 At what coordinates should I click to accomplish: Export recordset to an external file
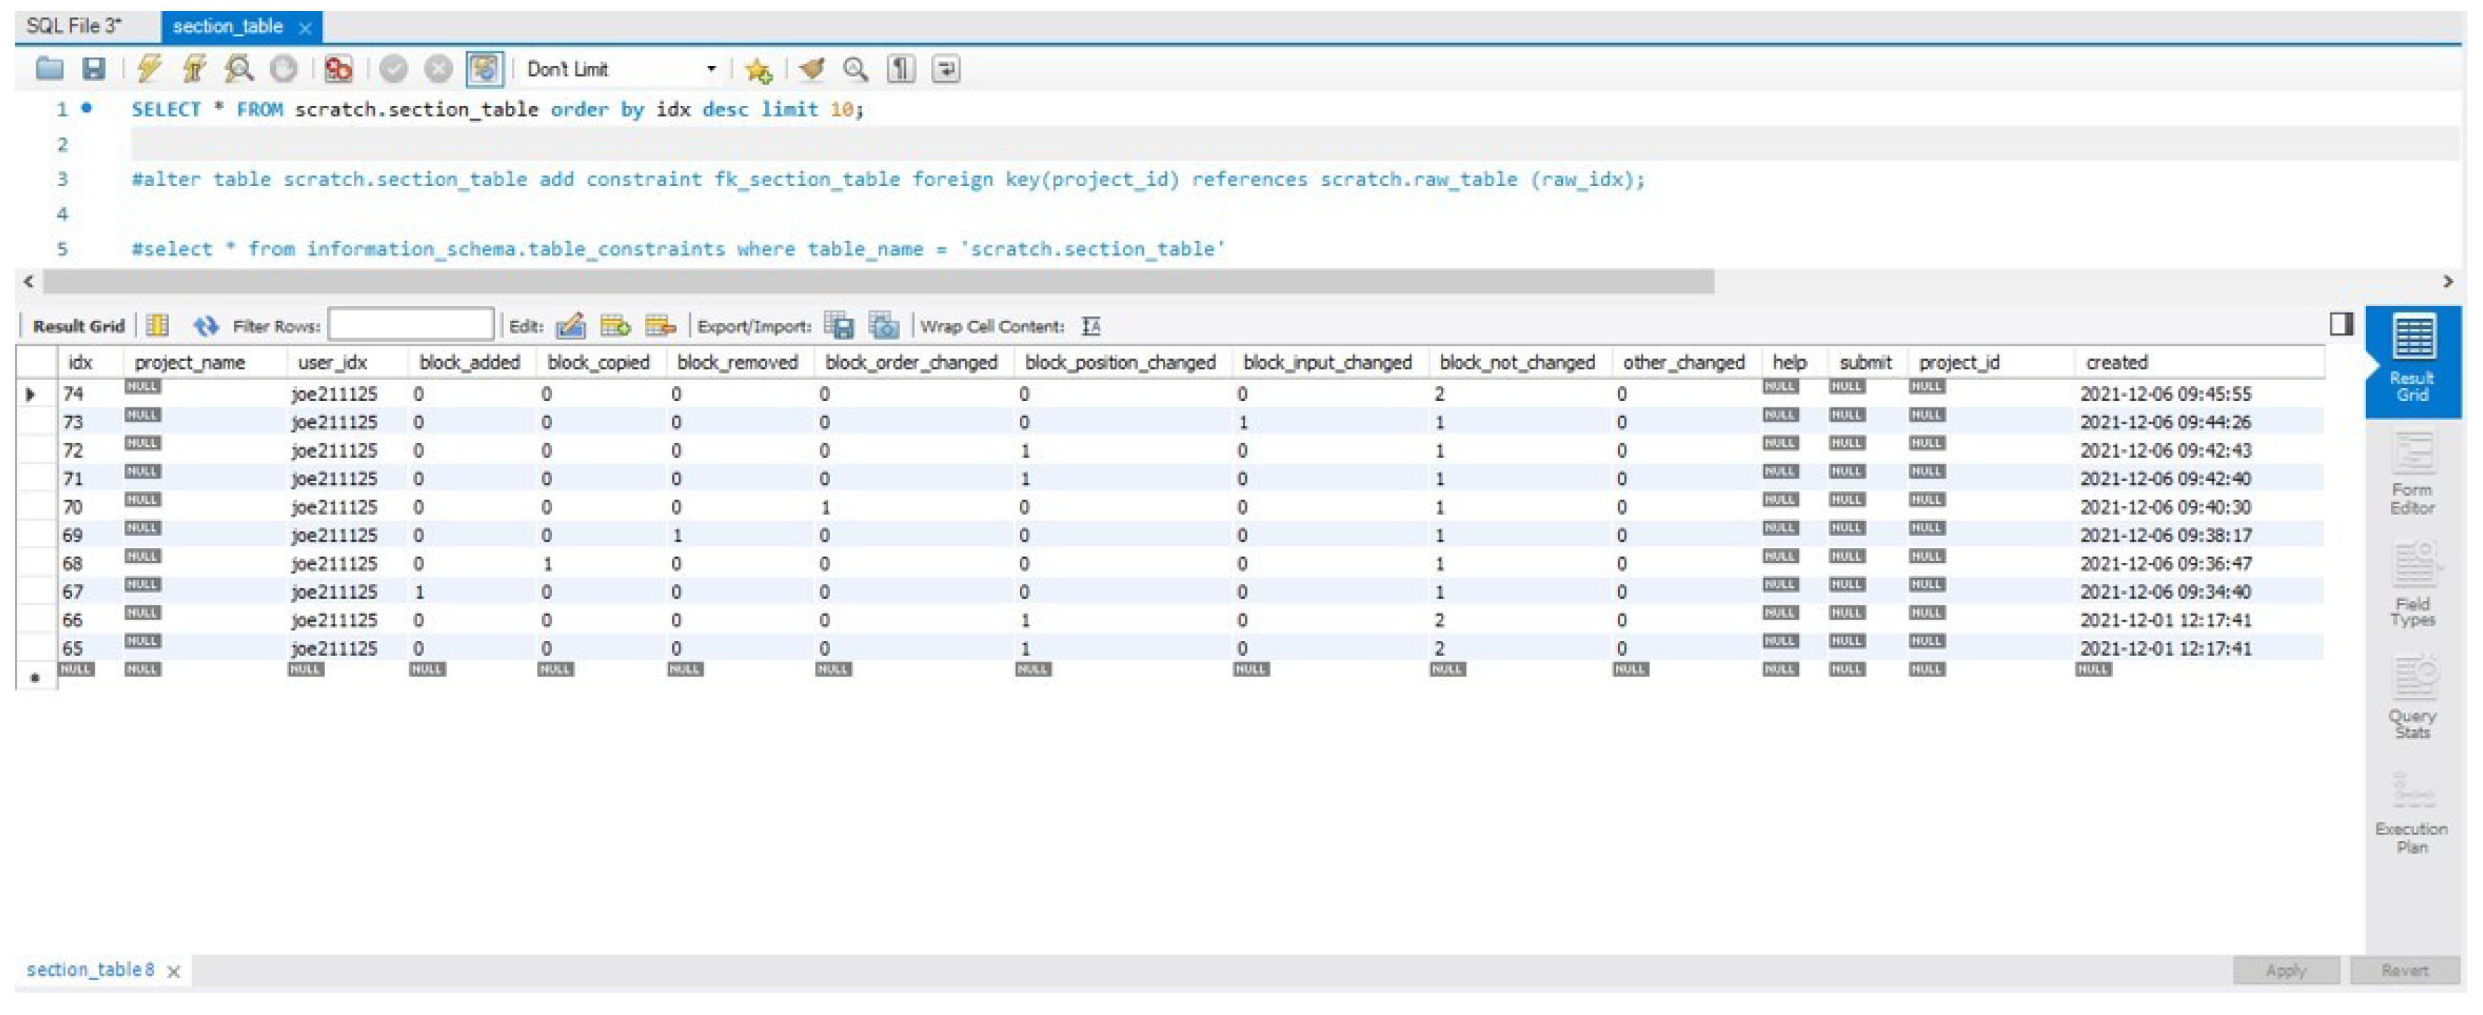pyautogui.click(x=840, y=326)
